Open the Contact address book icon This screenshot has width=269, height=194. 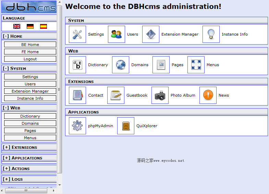pyautogui.click(x=77, y=95)
